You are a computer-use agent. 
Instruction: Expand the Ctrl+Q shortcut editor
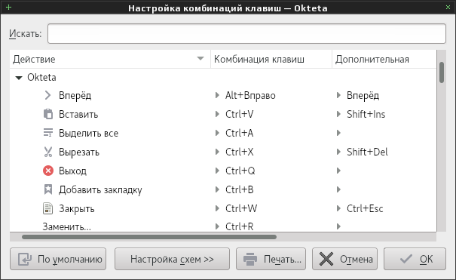[217, 171]
